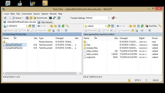
Task: Toggle local directory tree icon
Action: tap(68, 26)
